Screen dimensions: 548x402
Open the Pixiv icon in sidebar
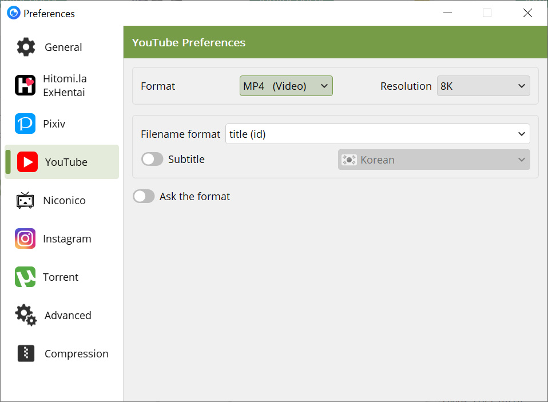[x=25, y=124]
